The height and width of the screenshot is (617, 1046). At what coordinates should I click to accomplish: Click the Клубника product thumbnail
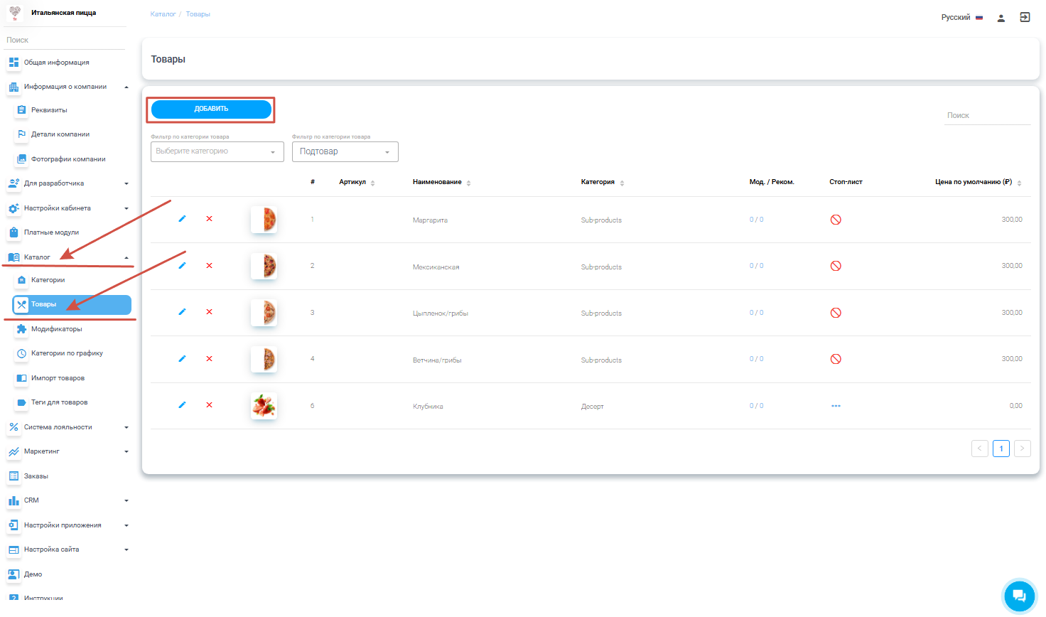264,406
